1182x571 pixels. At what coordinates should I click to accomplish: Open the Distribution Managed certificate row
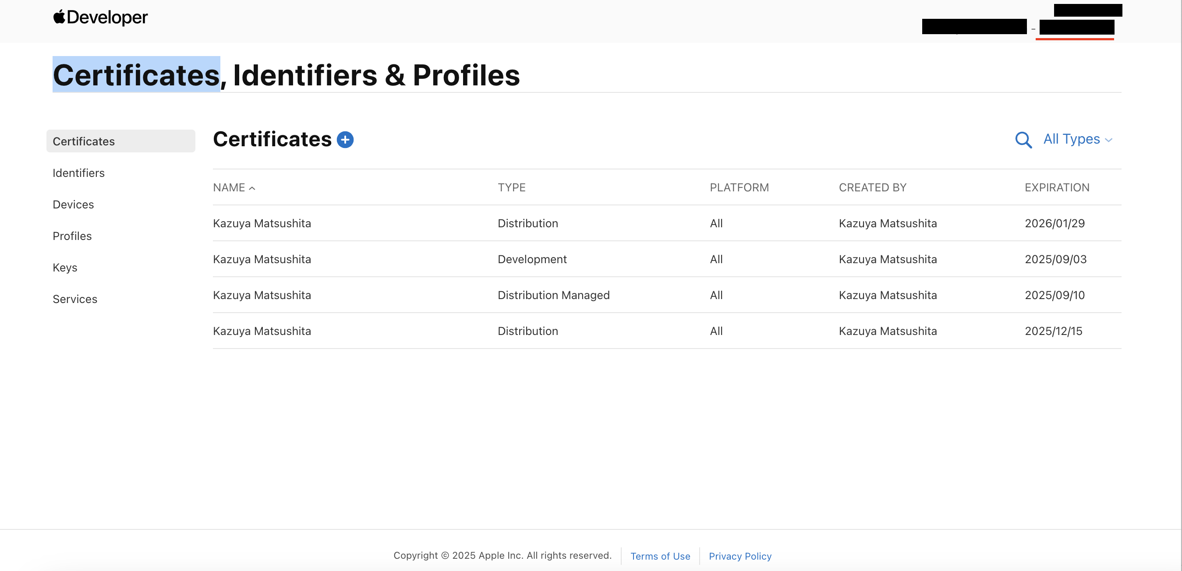262,295
